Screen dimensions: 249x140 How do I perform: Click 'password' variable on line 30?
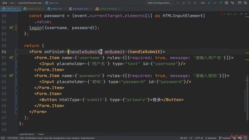(x=54, y=16)
